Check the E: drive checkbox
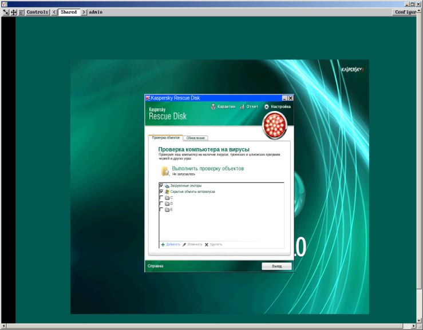 161,209
